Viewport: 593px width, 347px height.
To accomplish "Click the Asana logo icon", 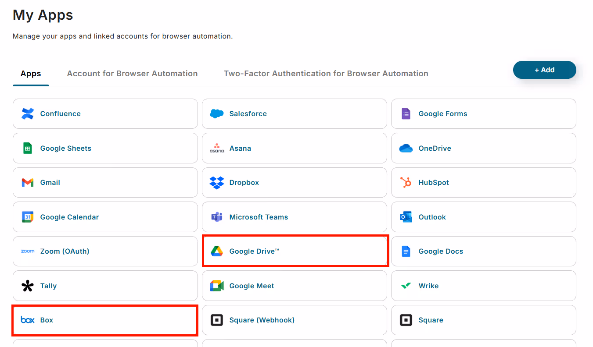I will point(217,148).
